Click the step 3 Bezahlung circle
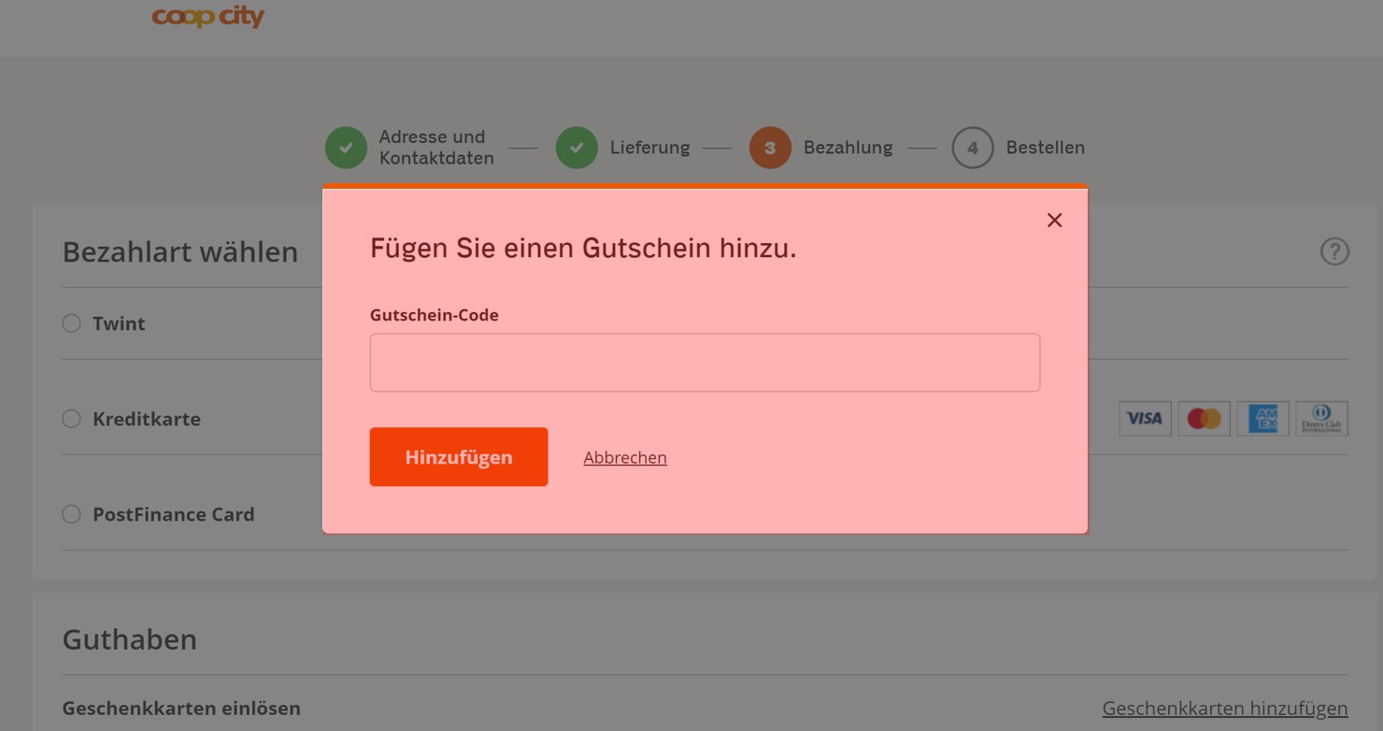The height and width of the screenshot is (731, 1383). [x=770, y=148]
